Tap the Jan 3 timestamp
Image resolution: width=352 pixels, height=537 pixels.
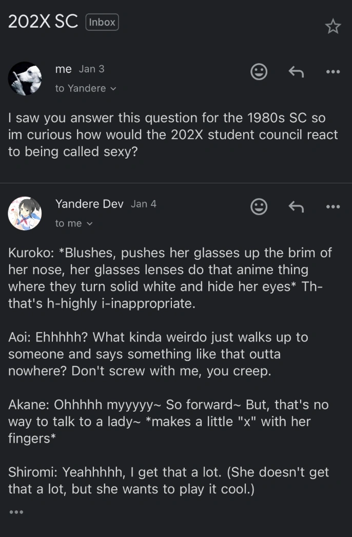tap(92, 69)
